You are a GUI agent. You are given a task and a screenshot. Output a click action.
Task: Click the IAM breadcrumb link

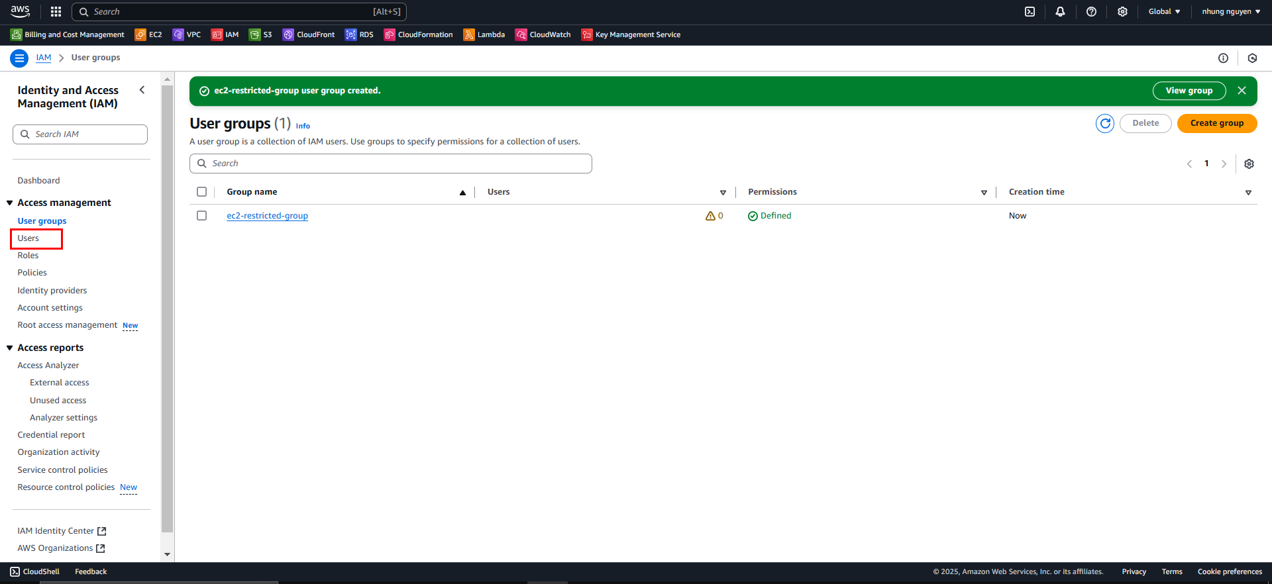tap(44, 58)
